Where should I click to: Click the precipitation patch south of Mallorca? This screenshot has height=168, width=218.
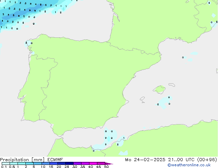pyautogui.click(x=164, y=102)
